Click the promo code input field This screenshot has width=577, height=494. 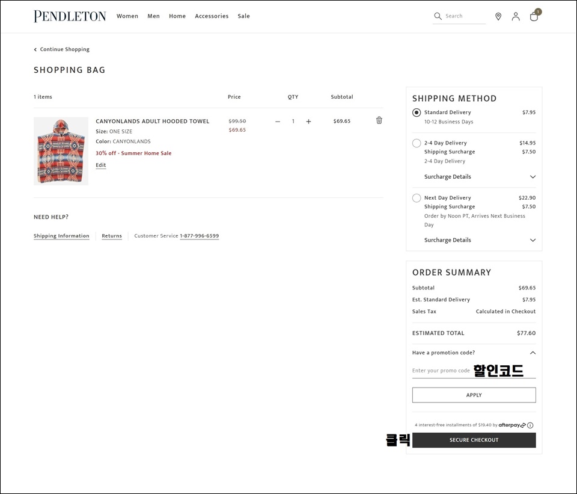click(474, 371)
